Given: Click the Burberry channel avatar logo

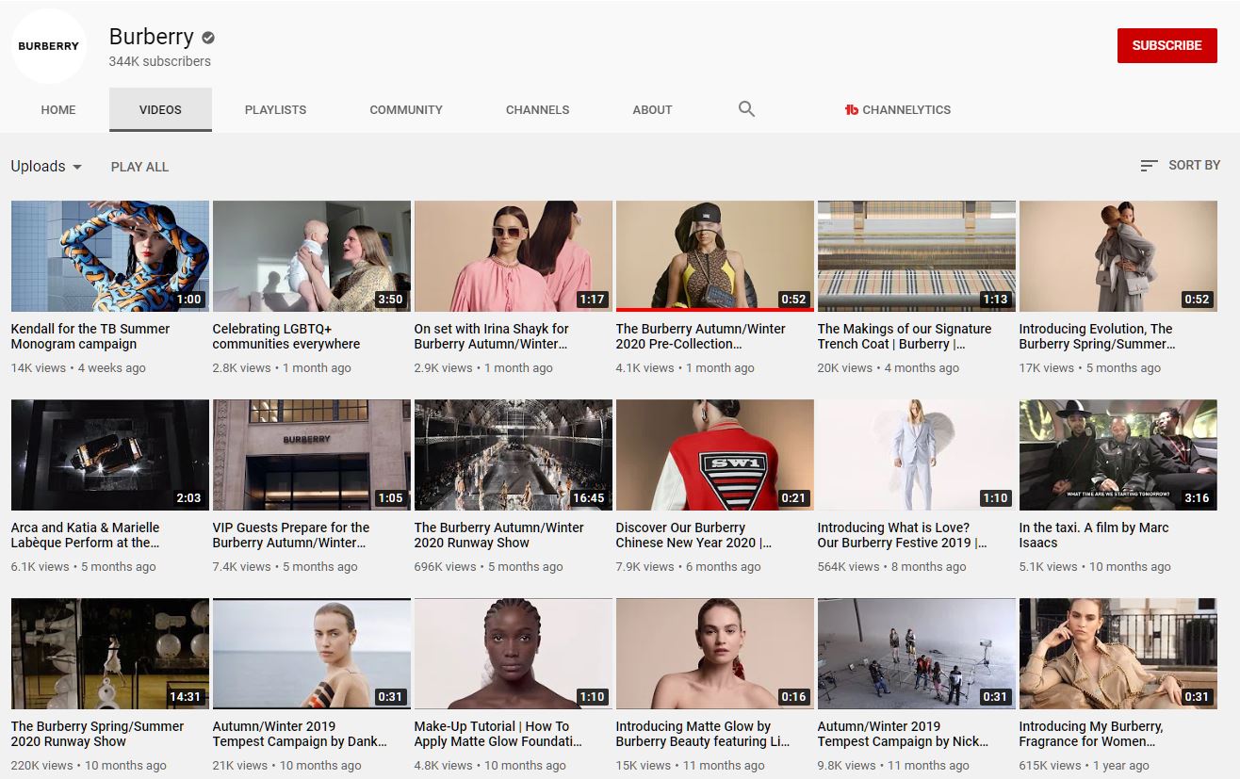Looking at the screenshot, I should [x=48, y=46].
